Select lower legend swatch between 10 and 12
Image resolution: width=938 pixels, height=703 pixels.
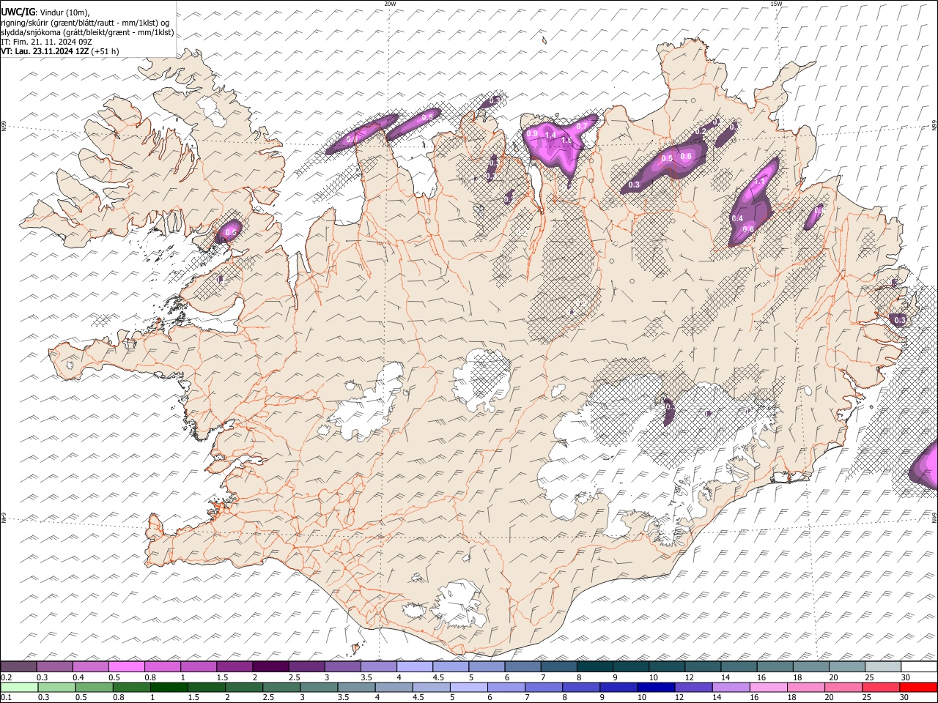tap(655, 687)
